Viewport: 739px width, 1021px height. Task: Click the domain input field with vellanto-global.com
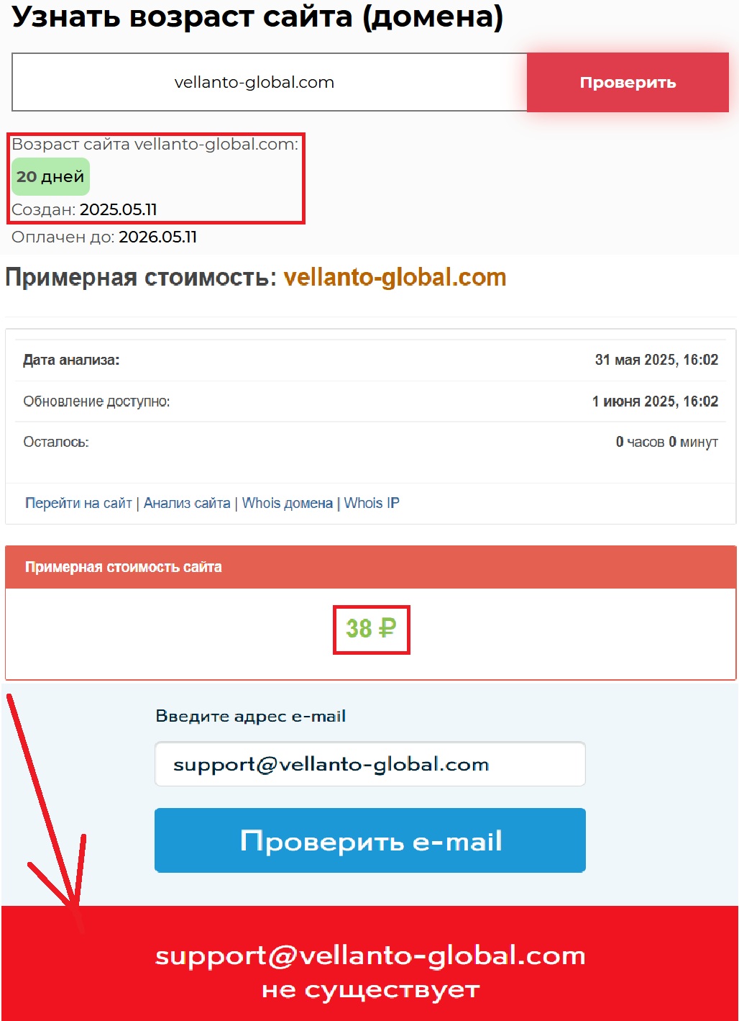coord(270,82)
